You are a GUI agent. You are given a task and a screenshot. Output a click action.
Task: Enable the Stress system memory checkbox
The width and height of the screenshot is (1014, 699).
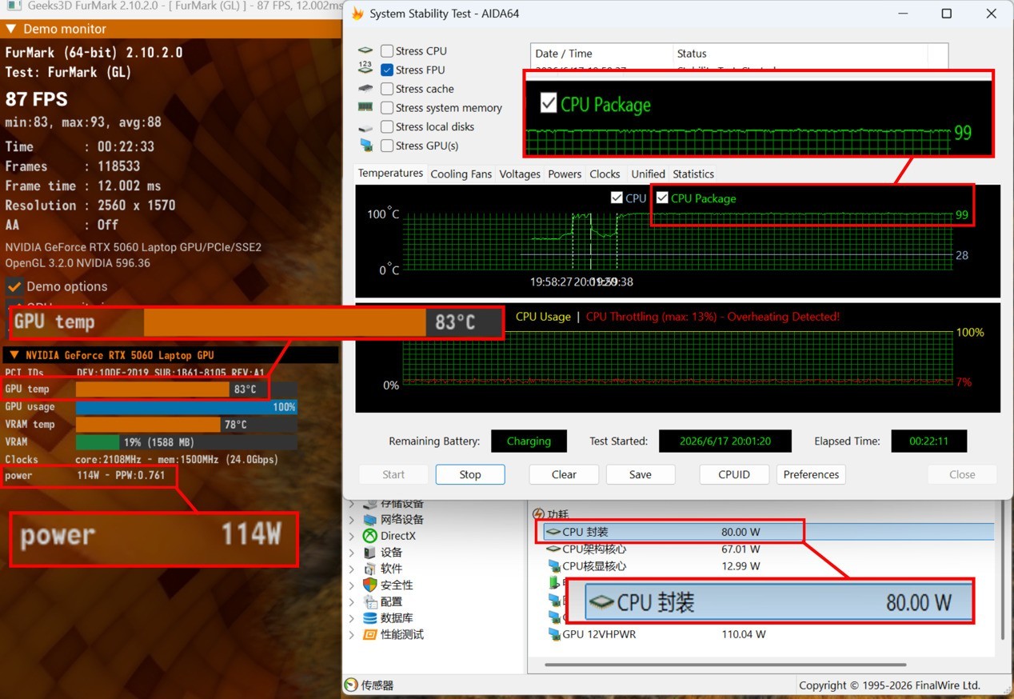tap(387, 108)
